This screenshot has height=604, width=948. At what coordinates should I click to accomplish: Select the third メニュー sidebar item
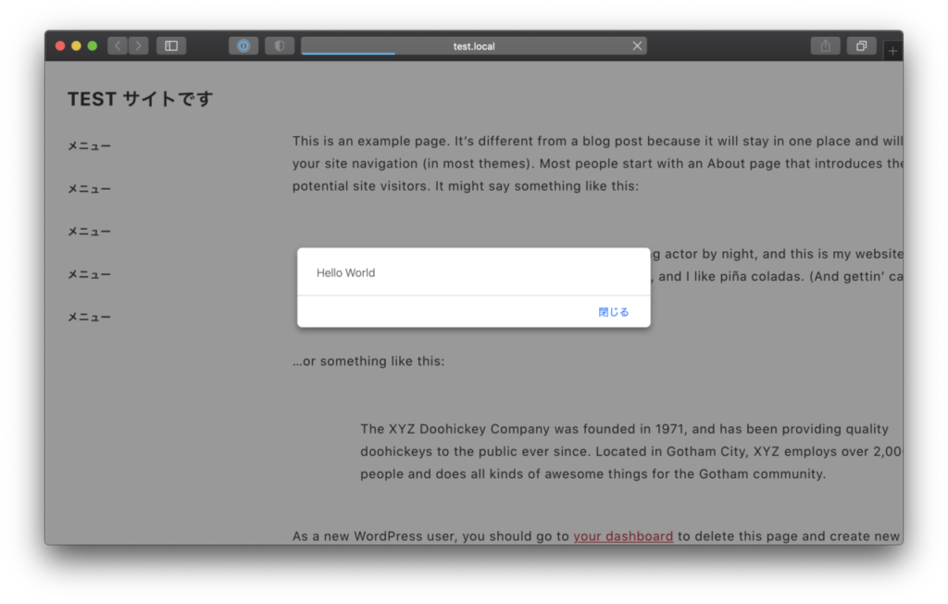(89, 232)
